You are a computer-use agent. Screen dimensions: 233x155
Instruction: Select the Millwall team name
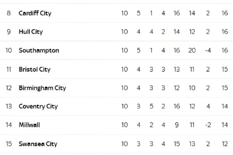pyautogui.click(x=29, y=125)
